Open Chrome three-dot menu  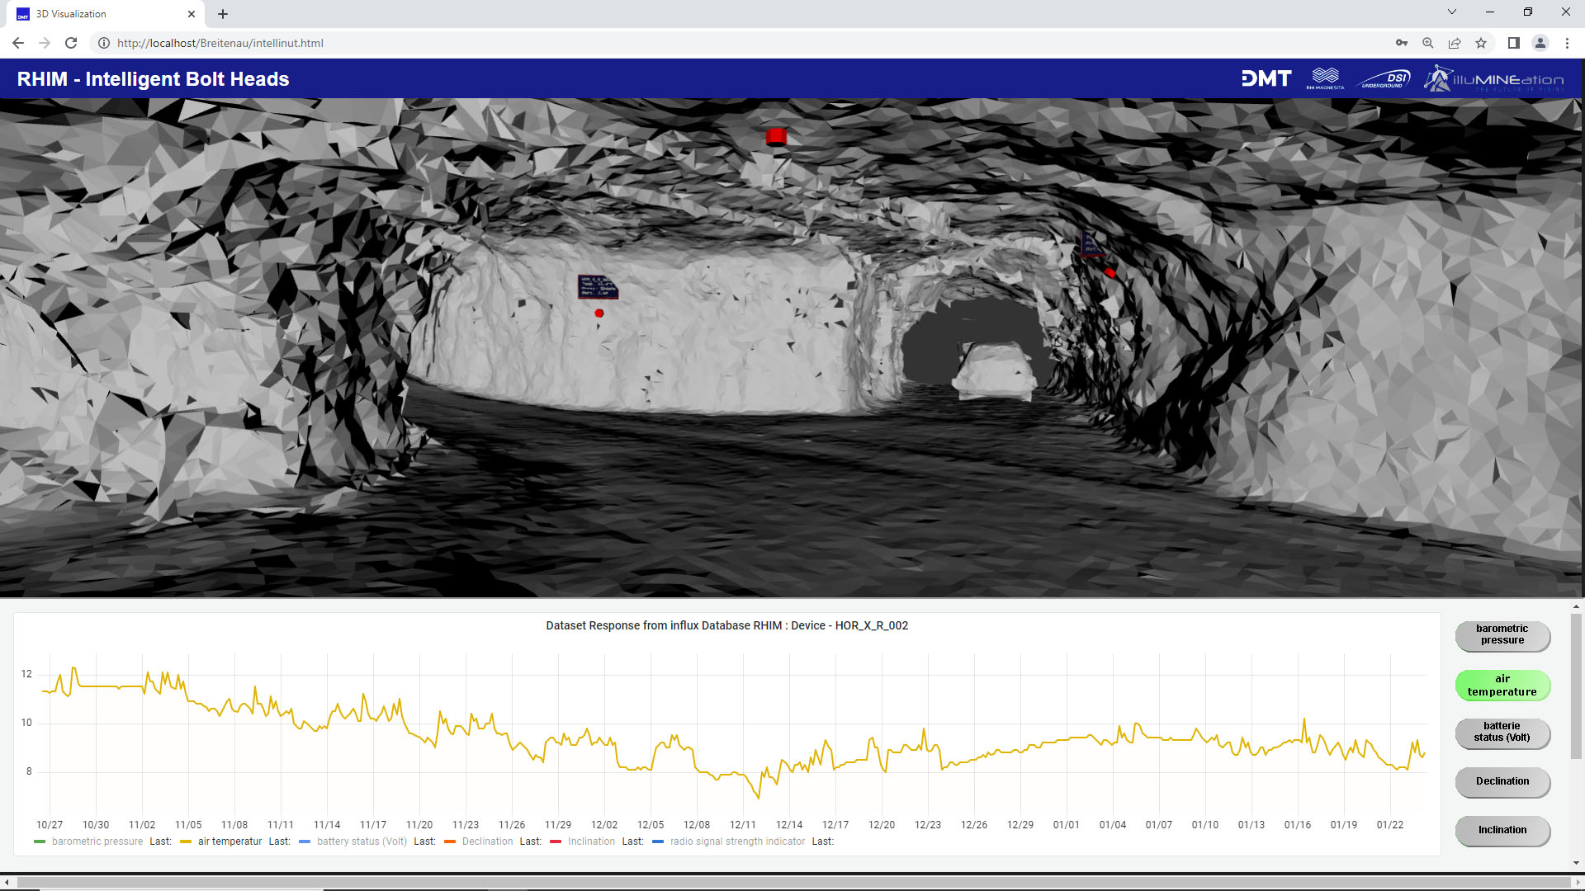coord(1567,43)
